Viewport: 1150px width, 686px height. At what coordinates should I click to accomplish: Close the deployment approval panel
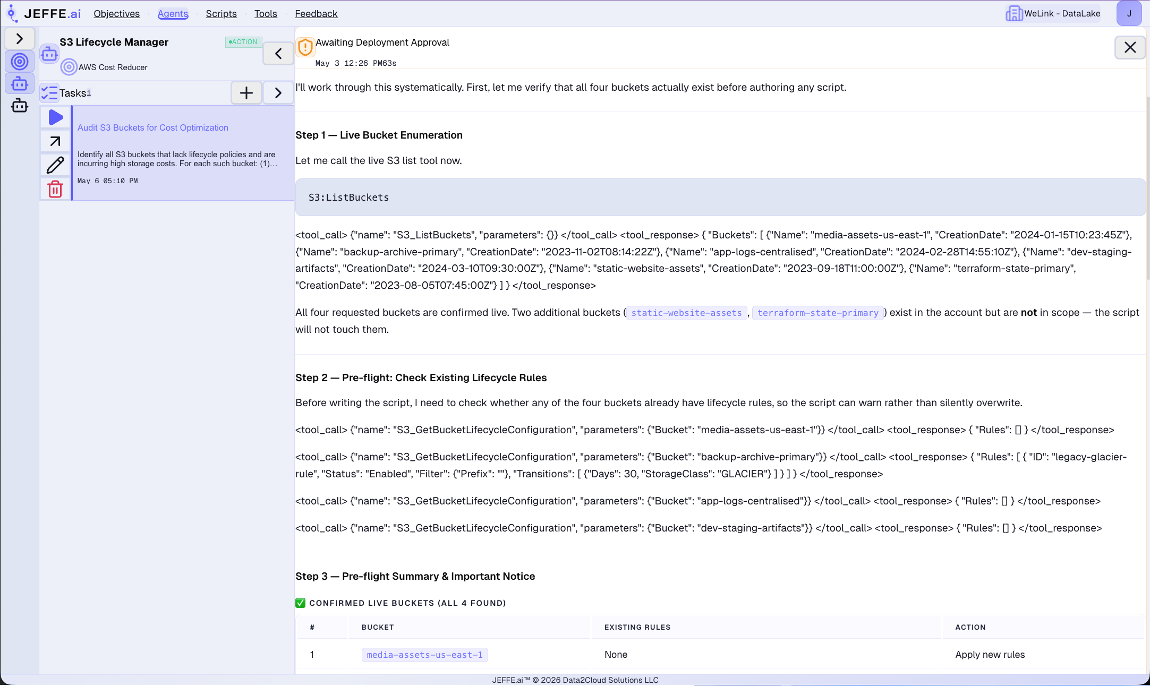point(1130,47)
